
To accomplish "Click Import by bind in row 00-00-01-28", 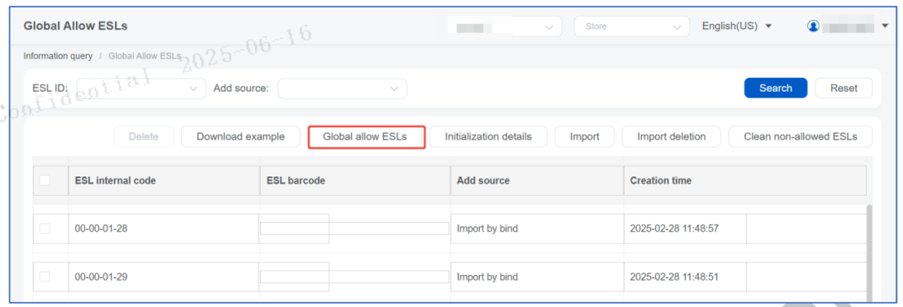I will tap(487, 229).
